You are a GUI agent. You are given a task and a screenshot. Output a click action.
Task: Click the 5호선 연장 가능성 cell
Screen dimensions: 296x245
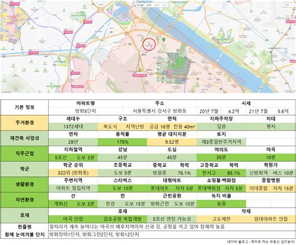tap(172, 219)
